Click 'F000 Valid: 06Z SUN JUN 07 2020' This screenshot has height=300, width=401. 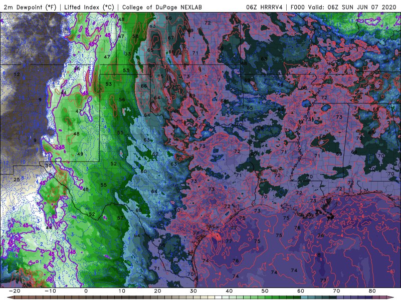coord(343,7)
